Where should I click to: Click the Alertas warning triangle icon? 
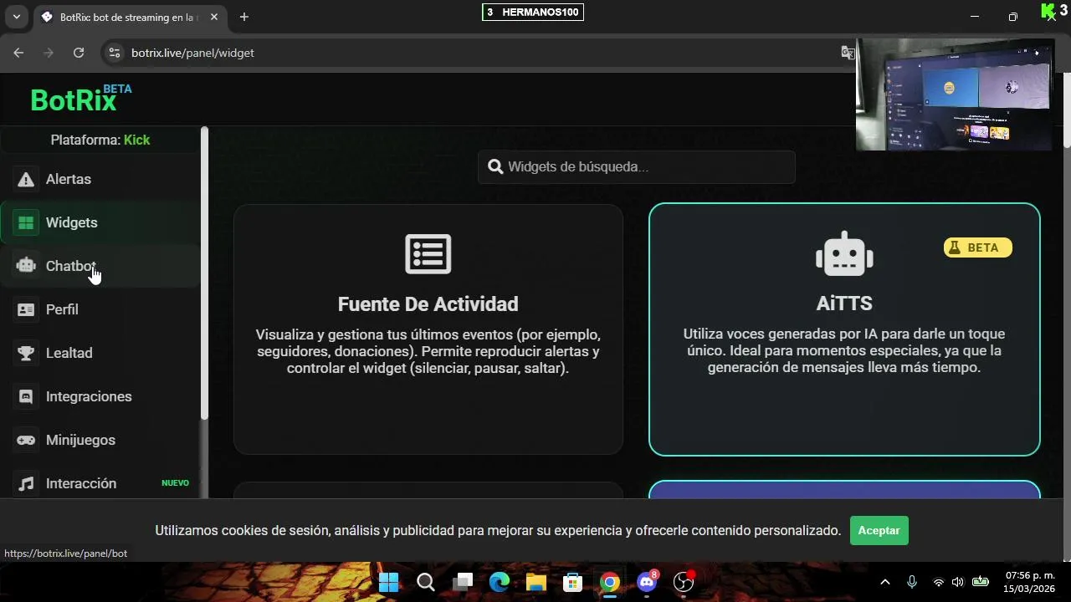coord(26,179)
